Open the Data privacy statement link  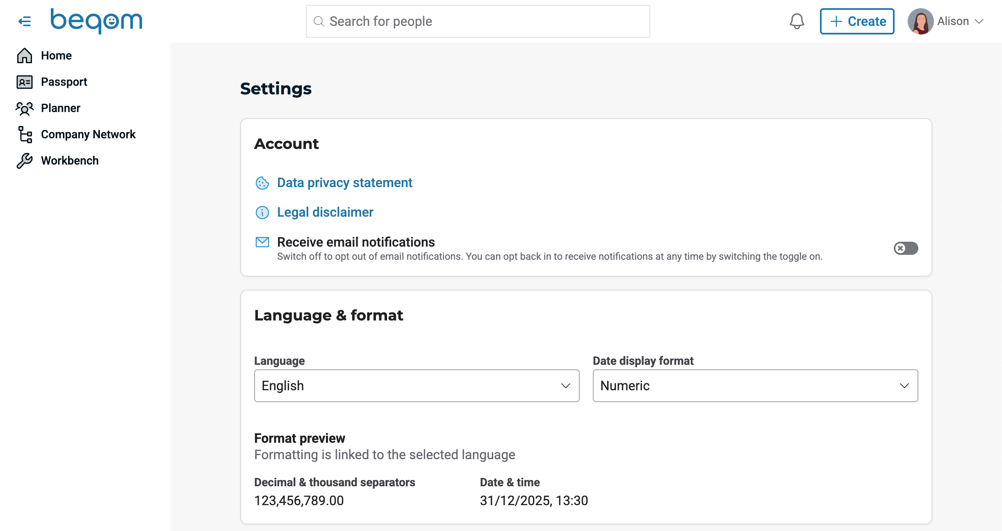(344, 183)
